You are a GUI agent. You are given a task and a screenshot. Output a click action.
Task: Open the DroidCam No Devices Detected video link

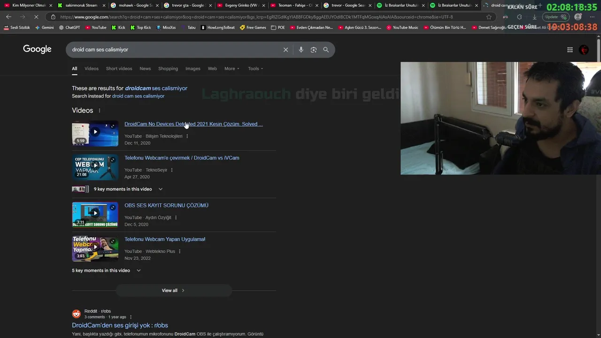coord(193,124)
